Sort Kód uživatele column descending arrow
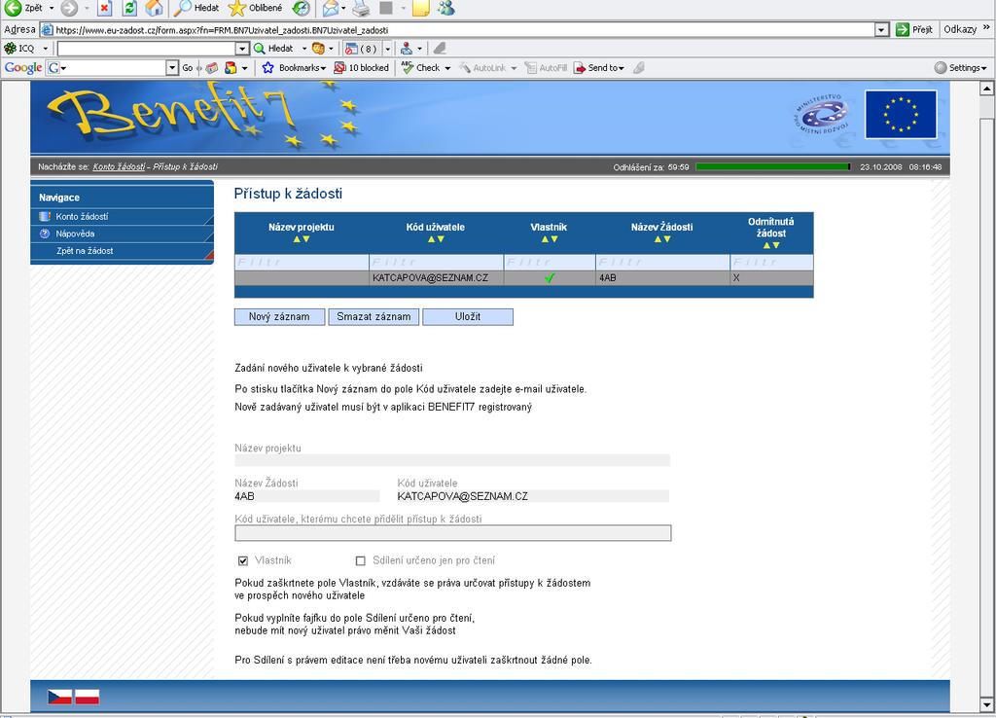 (441, 239)
